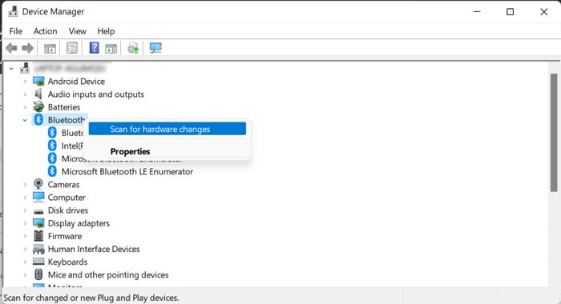Viewport: 561px width, 304px height.
Task: Collapse the root computer node
Action: (x=11, y=68)
